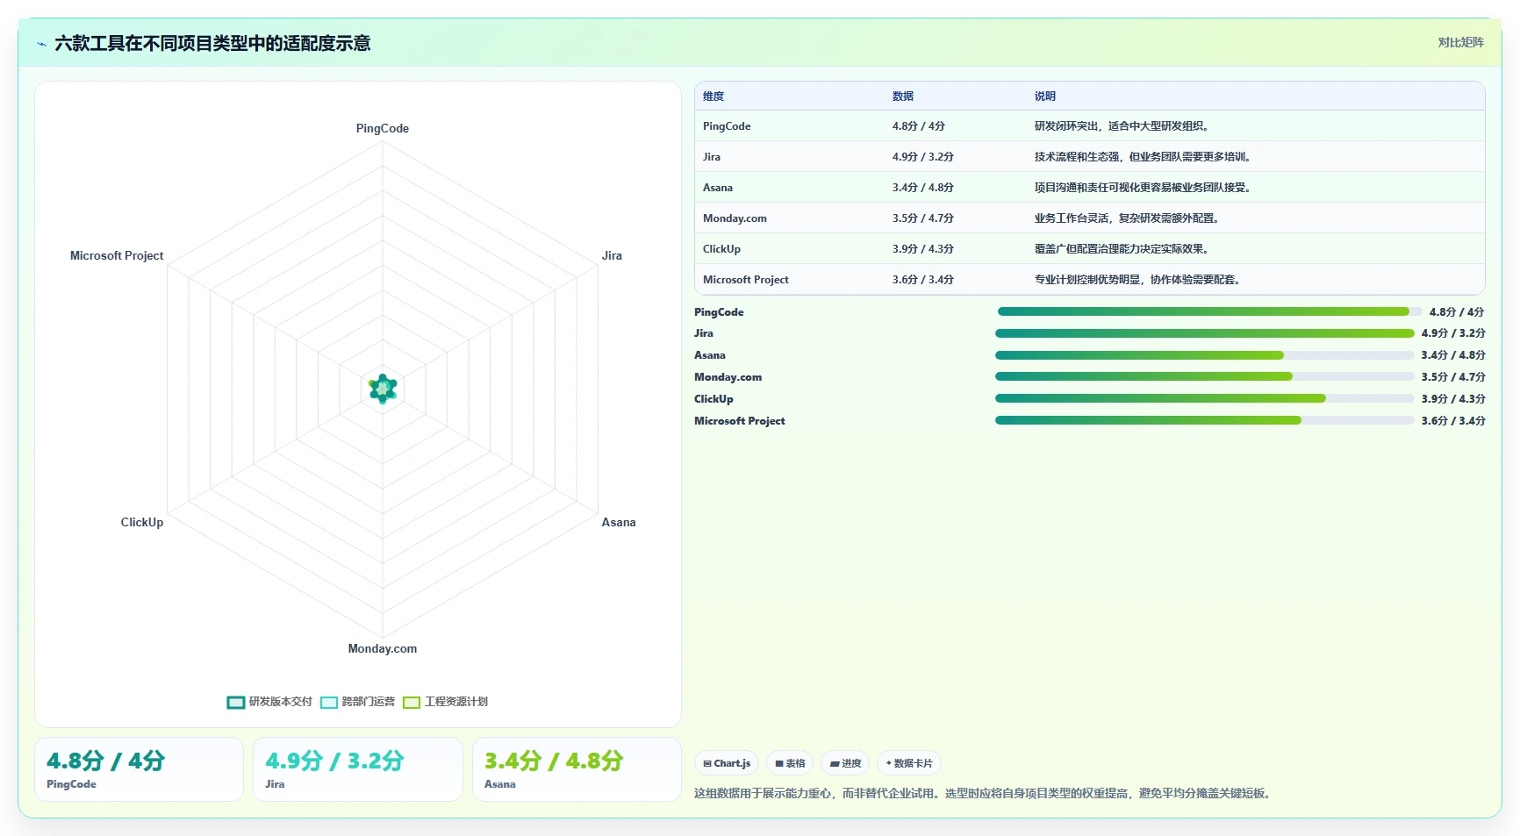Screen dimensions: 1520x836
Task: Click the 数据卡片 chip
Action: 909,763
